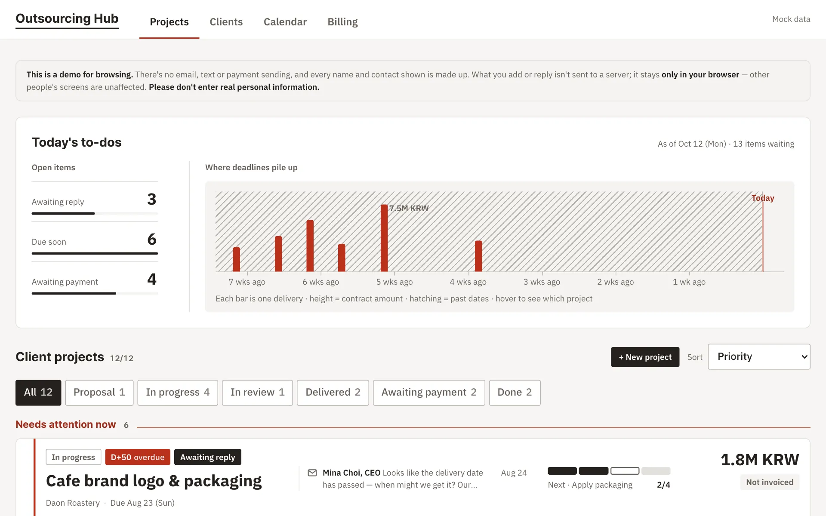Click the Due soon count of 6
This screenshot has width=826, height=516.
[x=152, y=239]
